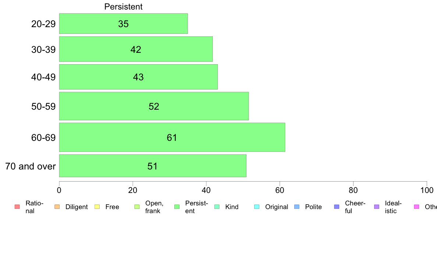
Task: Click the Kind legend text label
Action: click(232, 207)
